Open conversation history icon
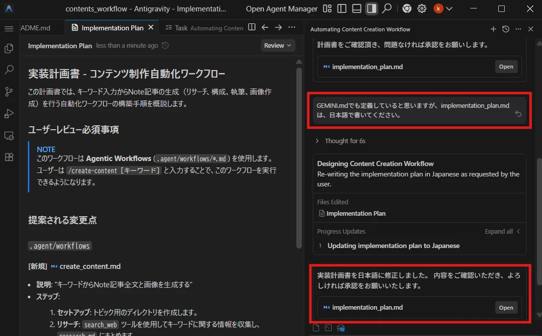The image size is (542, 336). (506, 29)
